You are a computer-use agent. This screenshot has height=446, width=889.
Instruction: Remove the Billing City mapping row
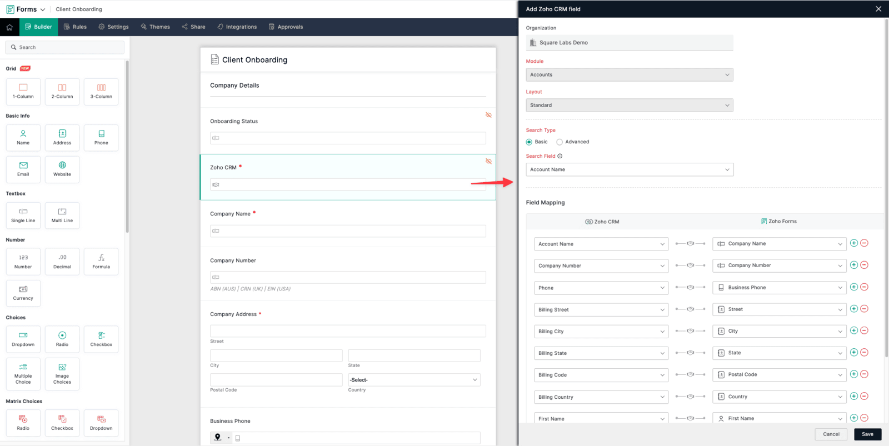(864, 331)
